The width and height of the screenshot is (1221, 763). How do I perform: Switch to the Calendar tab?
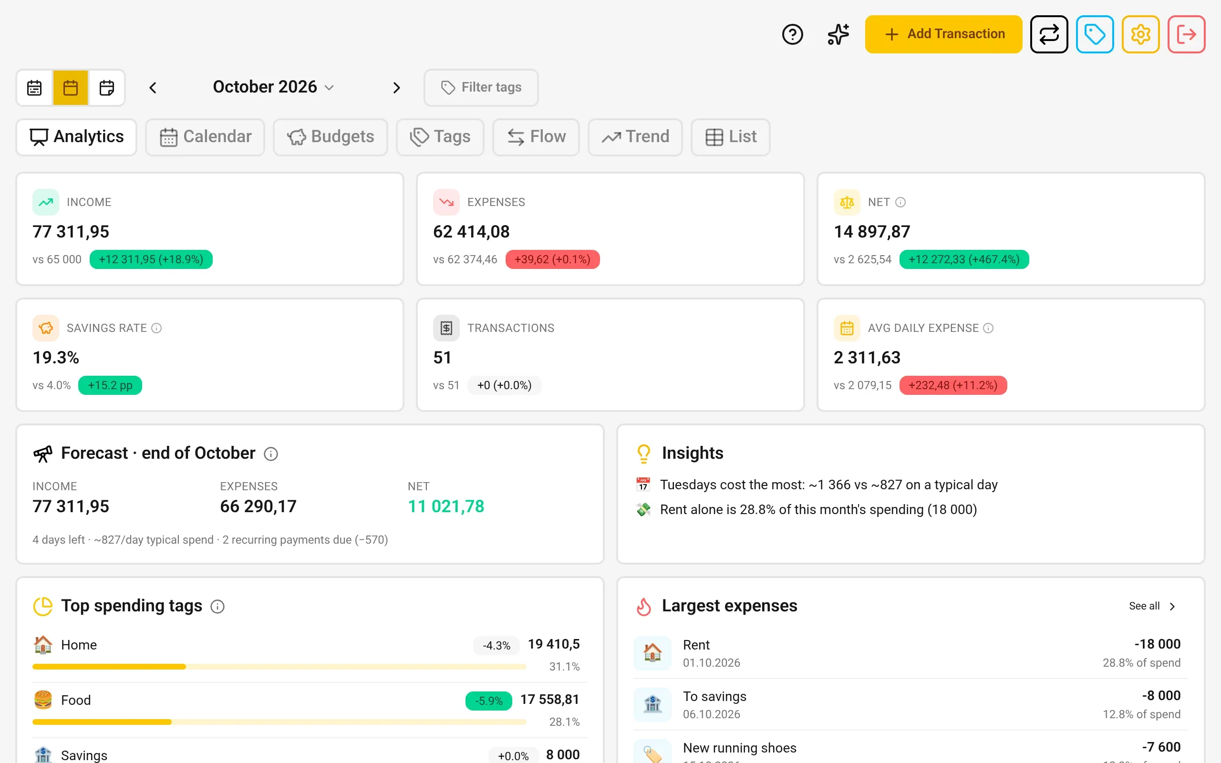pos(205,137)
